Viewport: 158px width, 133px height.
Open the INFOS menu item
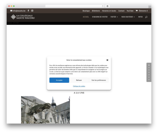tap(140, 17)
